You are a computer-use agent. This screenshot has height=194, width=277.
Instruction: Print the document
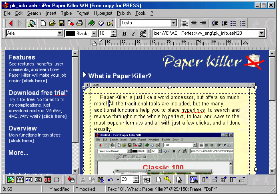click(80, 23)
